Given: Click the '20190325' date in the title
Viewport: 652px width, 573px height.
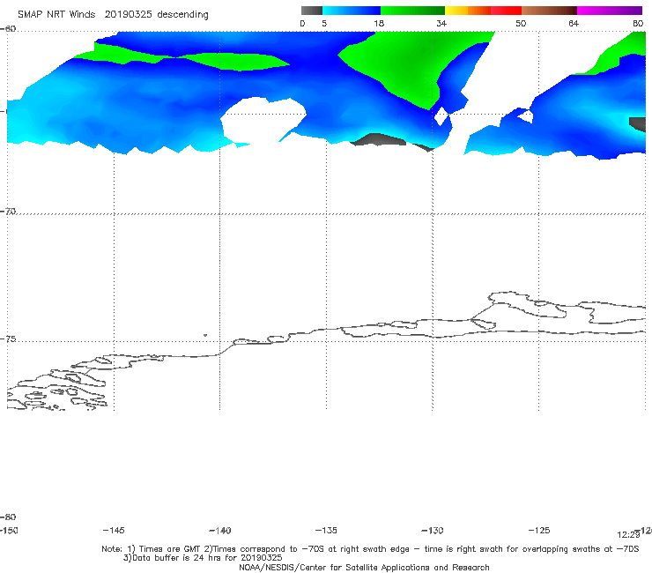Looking at the screenshot, I should (128, 15).
